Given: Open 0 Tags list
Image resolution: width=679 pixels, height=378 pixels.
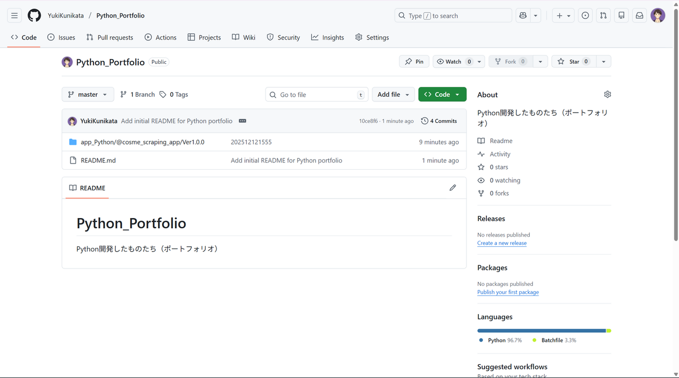Looking at the screenshot, I should (173, 95).
